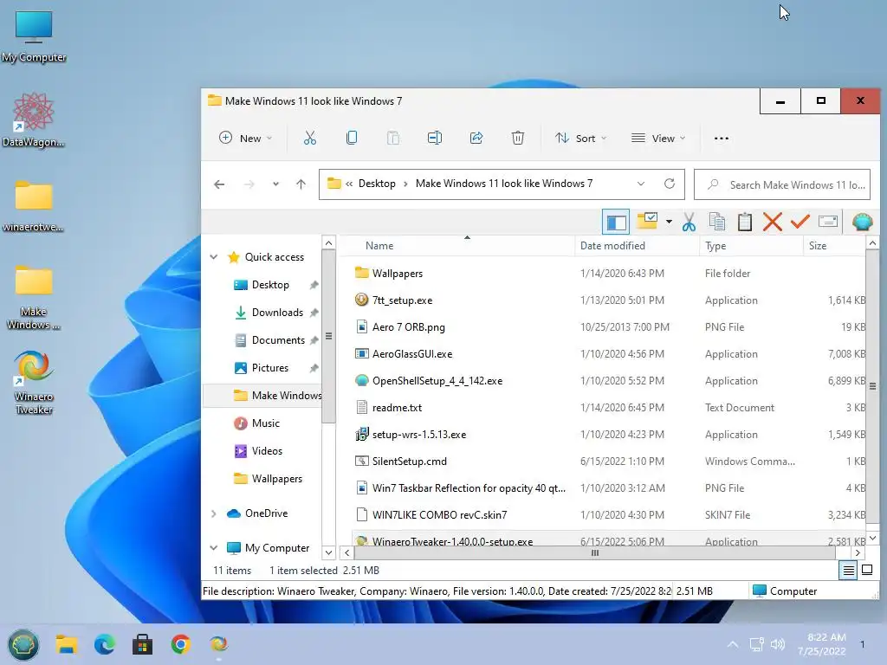Select Downloads in the navigation pane
The width and height of the screenshot is (887, 665).
coord(277,313)
